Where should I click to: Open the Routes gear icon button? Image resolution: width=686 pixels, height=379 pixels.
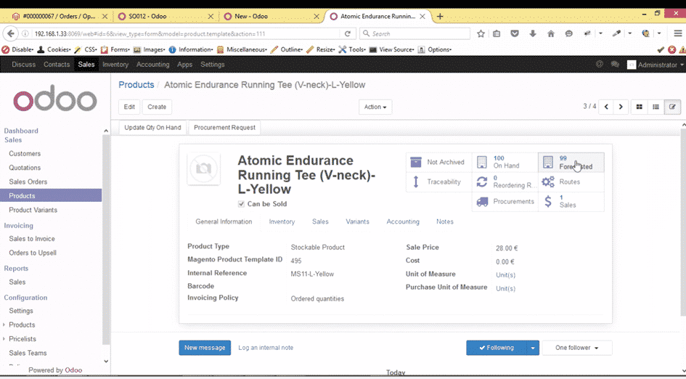pyautogui.click(x=571, y=182)
